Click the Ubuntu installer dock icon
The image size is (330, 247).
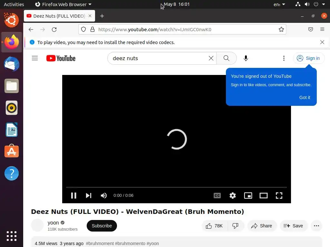(x=12, y=20)
